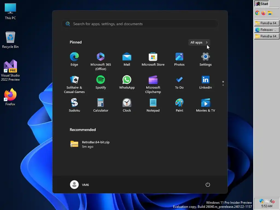Click File Explorer quick launch icon in RetroBar
280x210 pixels.
pos(270,13)
